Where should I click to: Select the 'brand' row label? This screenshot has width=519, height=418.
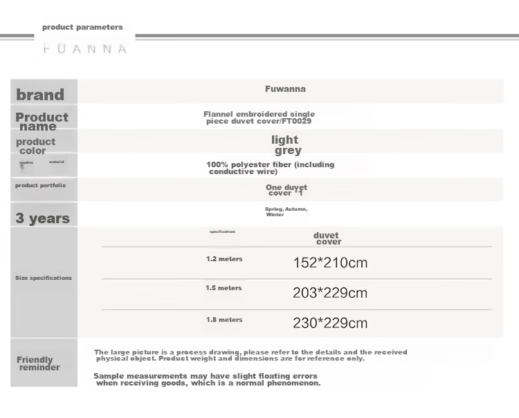[40, 95]
